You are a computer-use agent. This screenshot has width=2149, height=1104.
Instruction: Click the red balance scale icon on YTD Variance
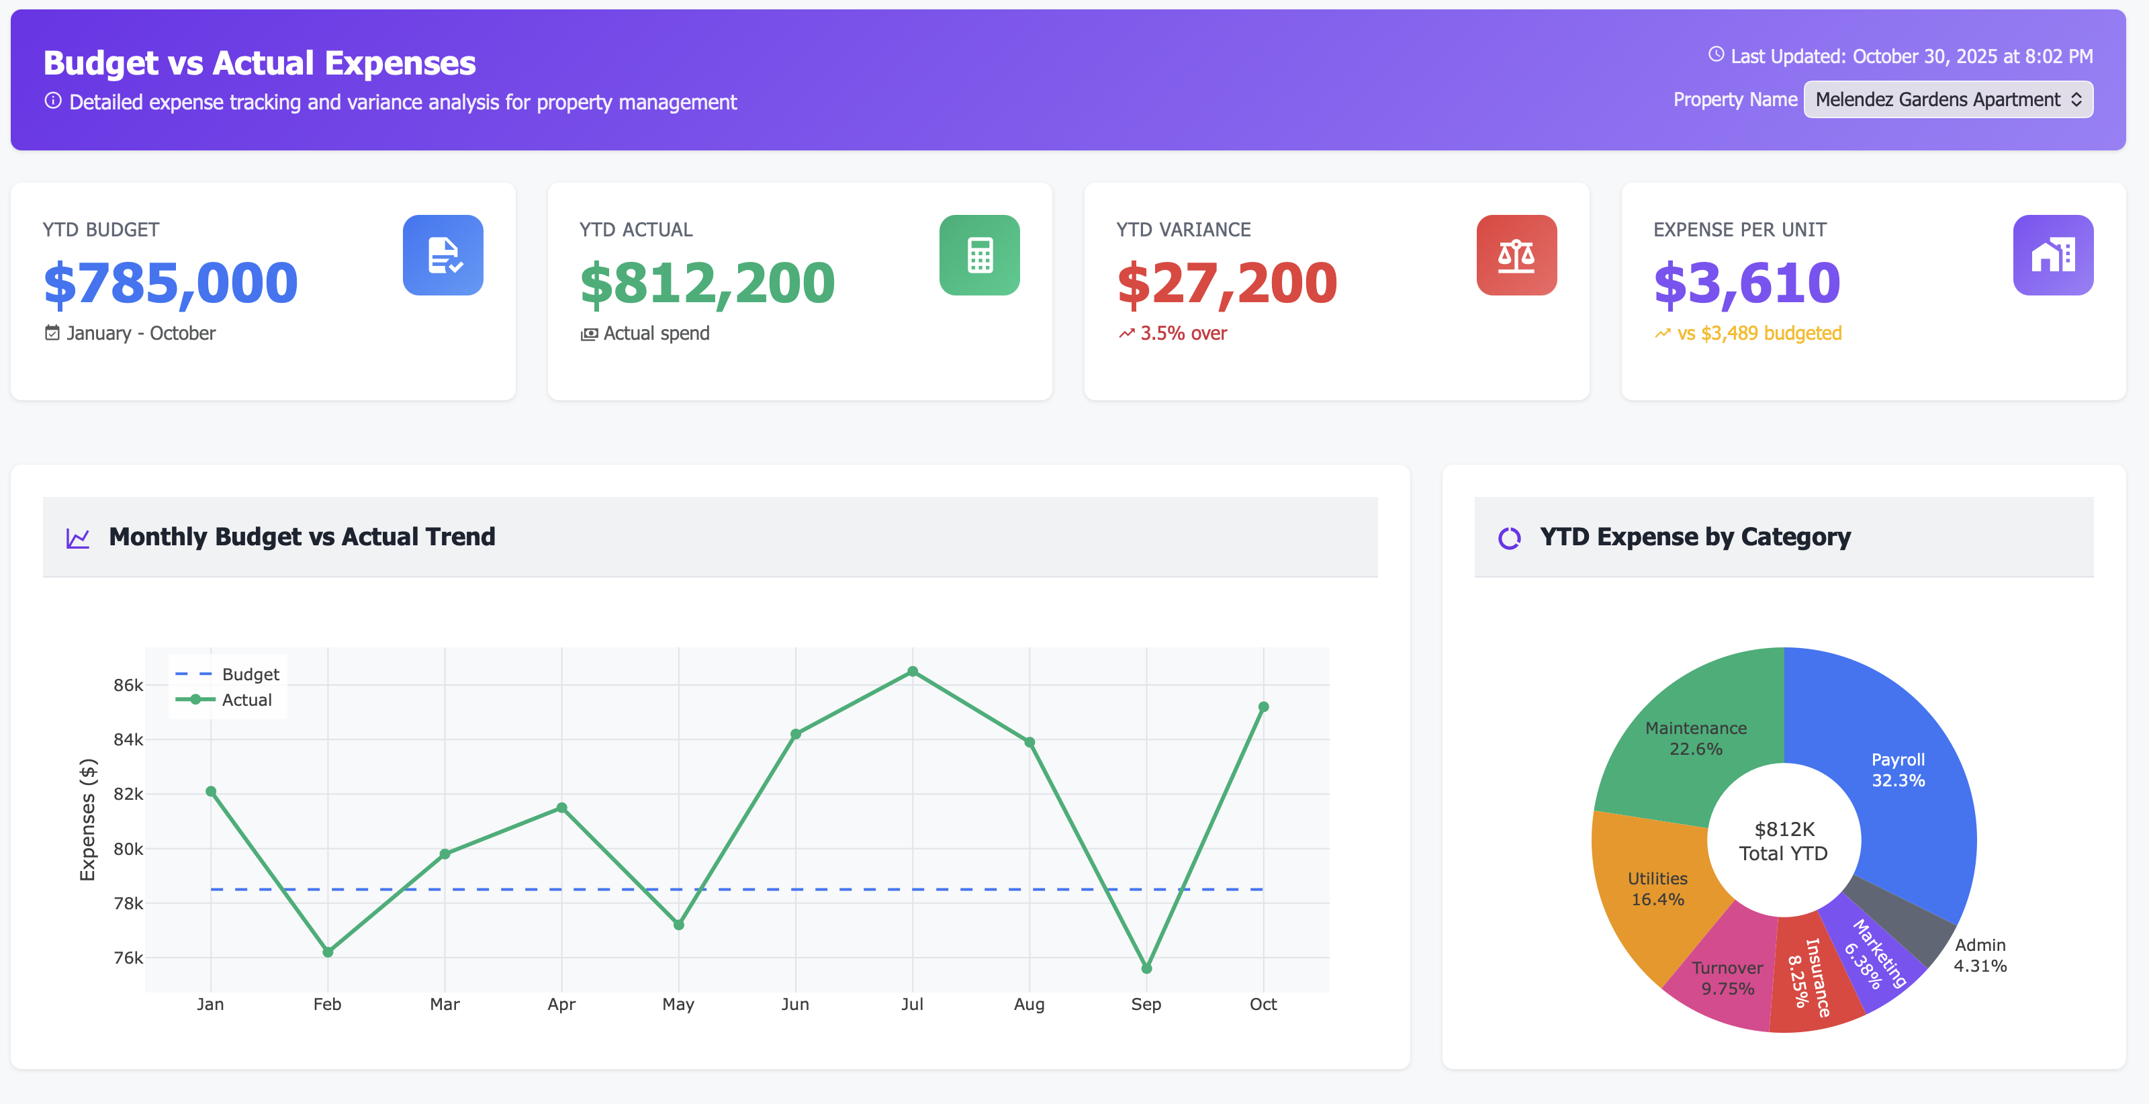(1516, 255)
